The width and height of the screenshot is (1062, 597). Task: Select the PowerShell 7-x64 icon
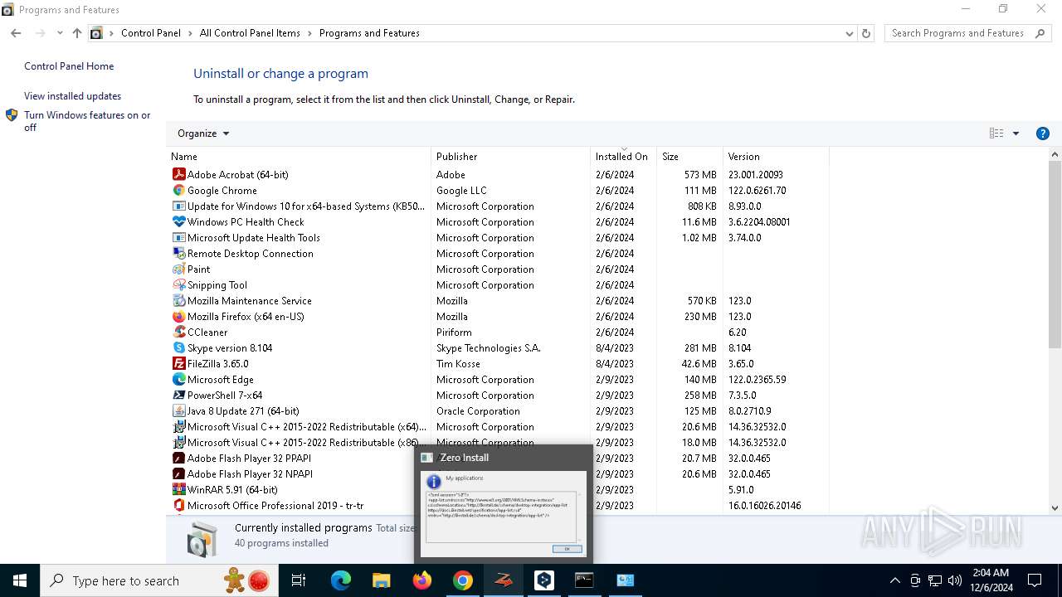pos(178,395)
